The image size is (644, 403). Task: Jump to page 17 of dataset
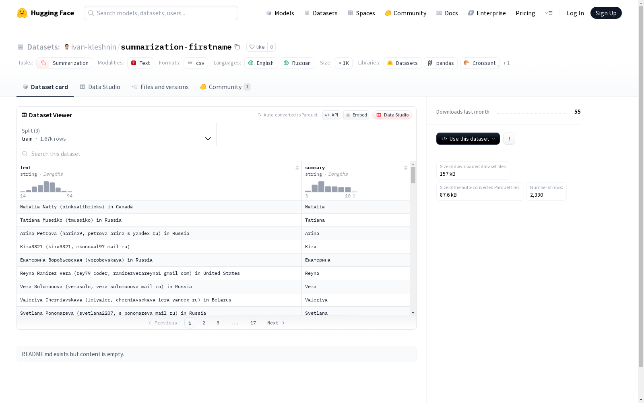pos(253,323)
